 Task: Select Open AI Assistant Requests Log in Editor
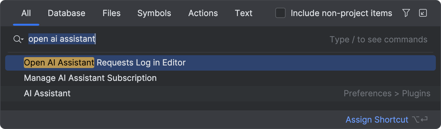coord(220,63)
